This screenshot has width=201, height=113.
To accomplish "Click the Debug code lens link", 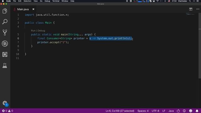I will click(x=41, y=31).
